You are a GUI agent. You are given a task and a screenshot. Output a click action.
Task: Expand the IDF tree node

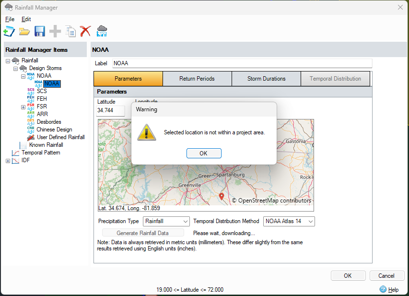coord(8,160)
